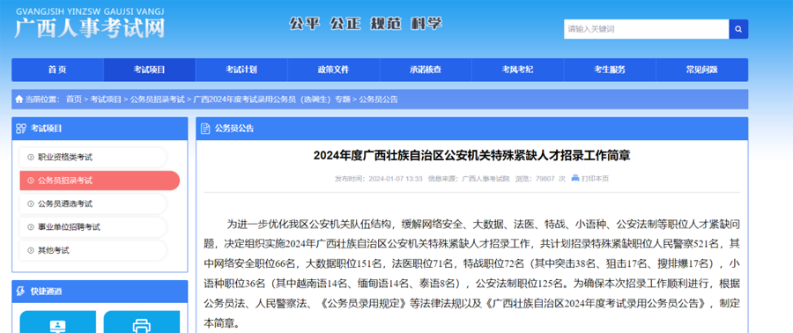Click the view count 79807
This screenshot has width=793, height=333.
(x=545, y=179)
